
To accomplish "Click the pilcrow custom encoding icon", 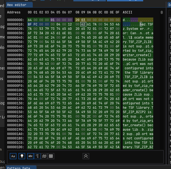I will pyautogui.click(x=37, y=156).
